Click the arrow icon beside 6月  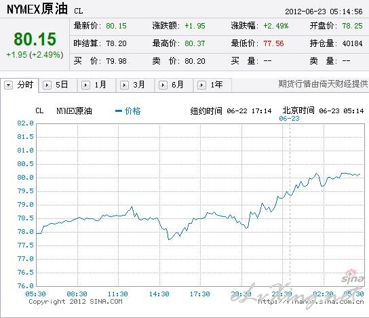(x=163, y=85)
